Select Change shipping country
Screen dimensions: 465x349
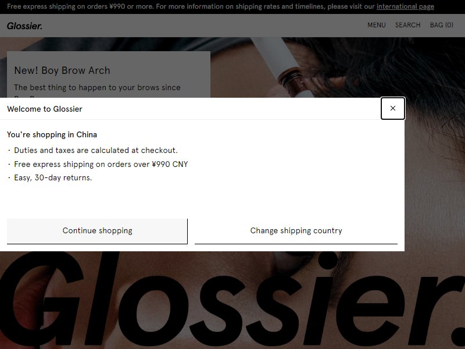(296, 231)
